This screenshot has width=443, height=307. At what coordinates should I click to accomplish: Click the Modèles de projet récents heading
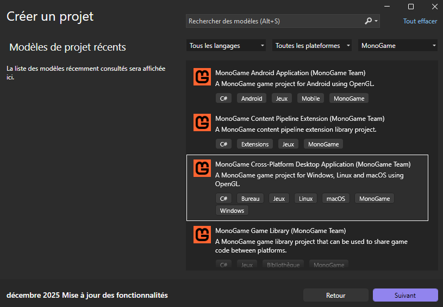click(x=67, y=47)
